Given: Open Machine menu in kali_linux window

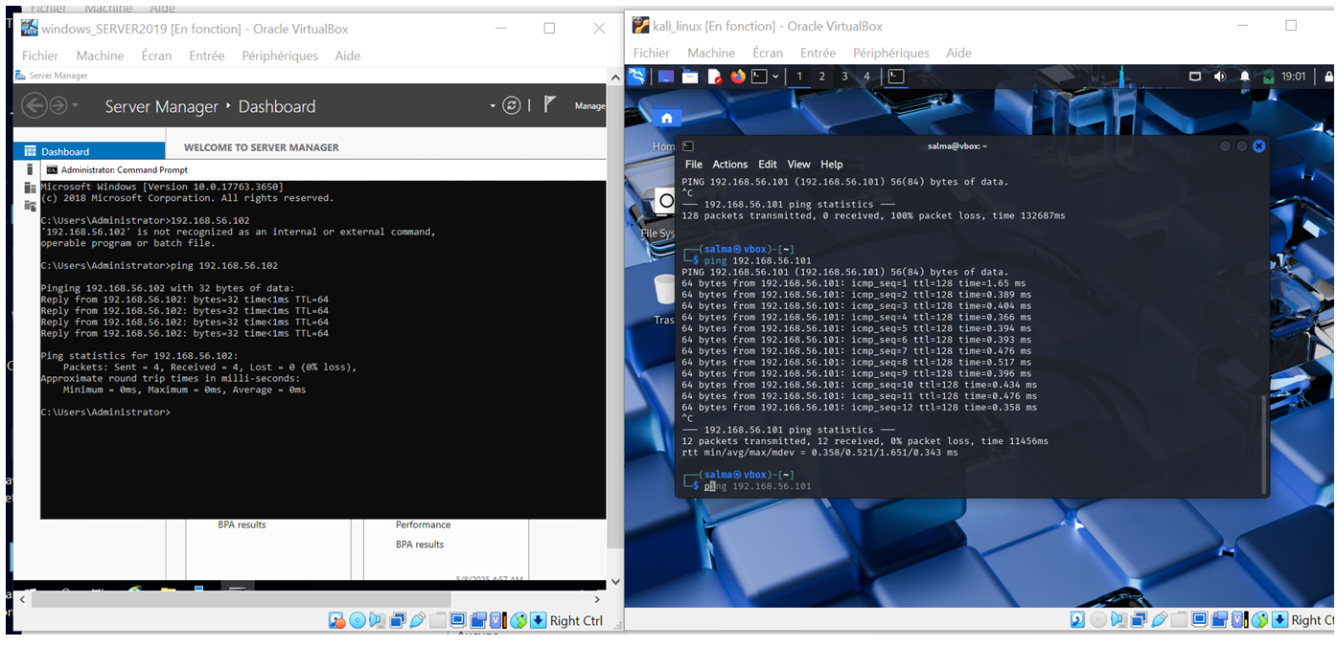Looking at the screenshot, I should click(711, 53).
